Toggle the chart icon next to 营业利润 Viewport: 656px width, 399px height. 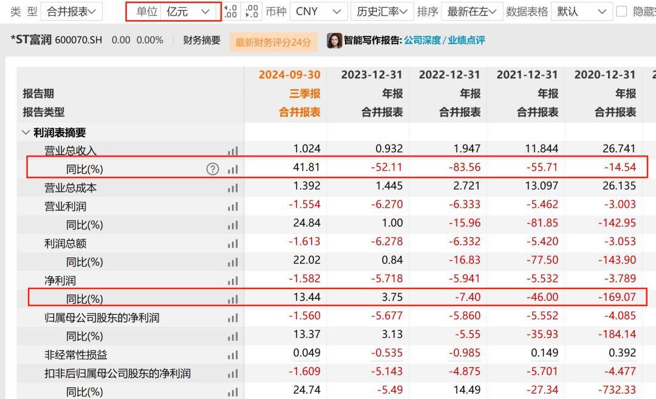click(x=233, y=206)
